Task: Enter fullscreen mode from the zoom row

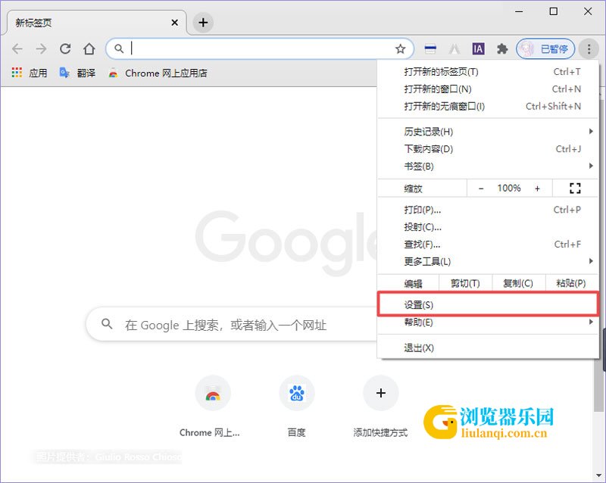Action: tap(575, 189)
